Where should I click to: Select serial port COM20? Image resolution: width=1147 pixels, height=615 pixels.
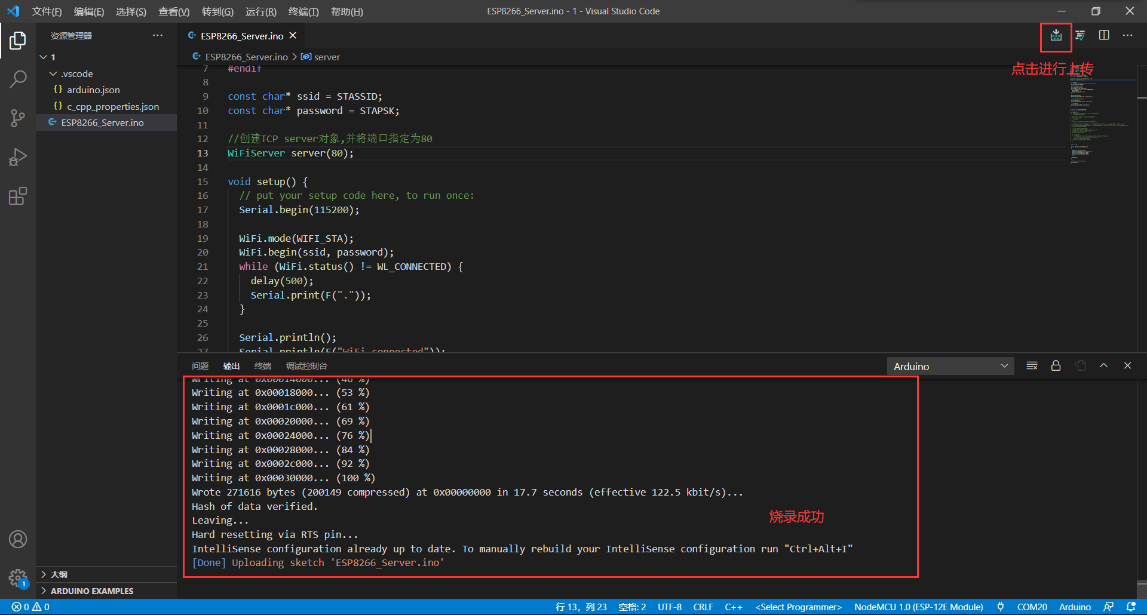coord(1032,607)
